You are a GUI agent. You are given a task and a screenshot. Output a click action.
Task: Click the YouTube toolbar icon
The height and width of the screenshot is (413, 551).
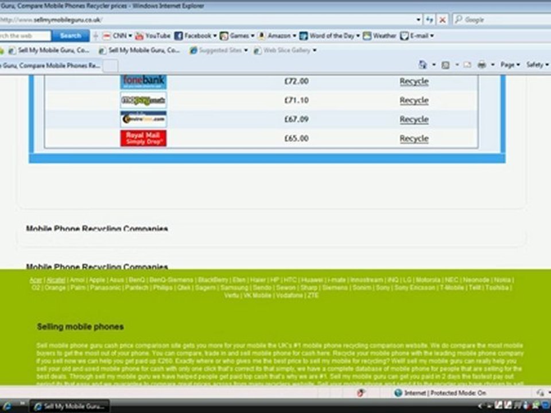[x=139, y=36]
